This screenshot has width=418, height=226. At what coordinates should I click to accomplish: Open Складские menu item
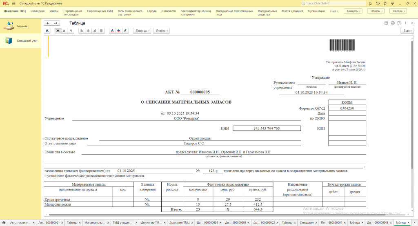(x=38, y=11)
